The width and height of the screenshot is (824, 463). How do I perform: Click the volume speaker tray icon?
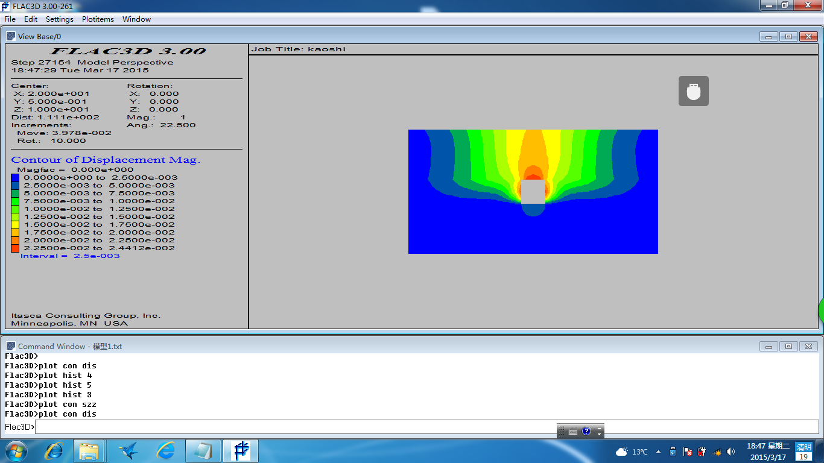click(731, 452)
